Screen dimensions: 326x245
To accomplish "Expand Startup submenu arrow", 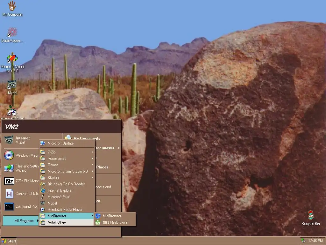I will (92, 177).
